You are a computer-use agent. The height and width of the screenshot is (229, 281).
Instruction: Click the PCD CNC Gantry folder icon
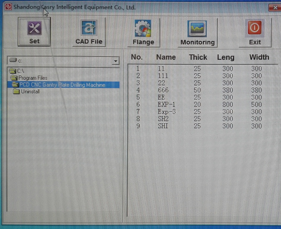coord(15,84)
